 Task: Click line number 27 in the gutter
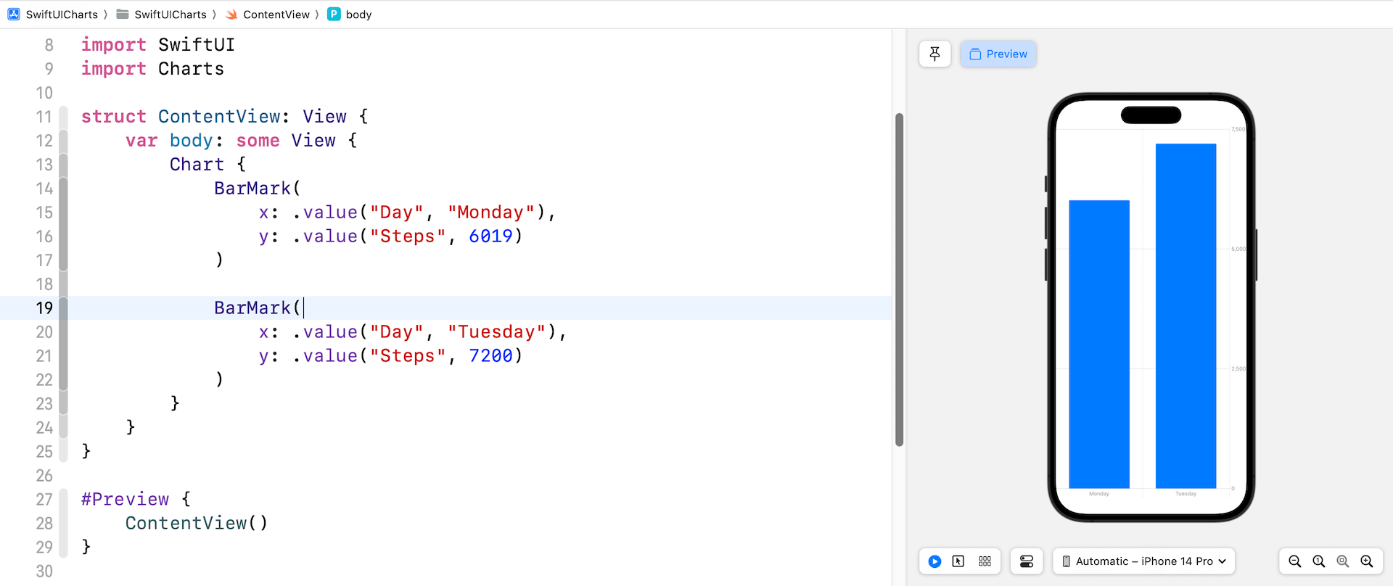[44, 500]
